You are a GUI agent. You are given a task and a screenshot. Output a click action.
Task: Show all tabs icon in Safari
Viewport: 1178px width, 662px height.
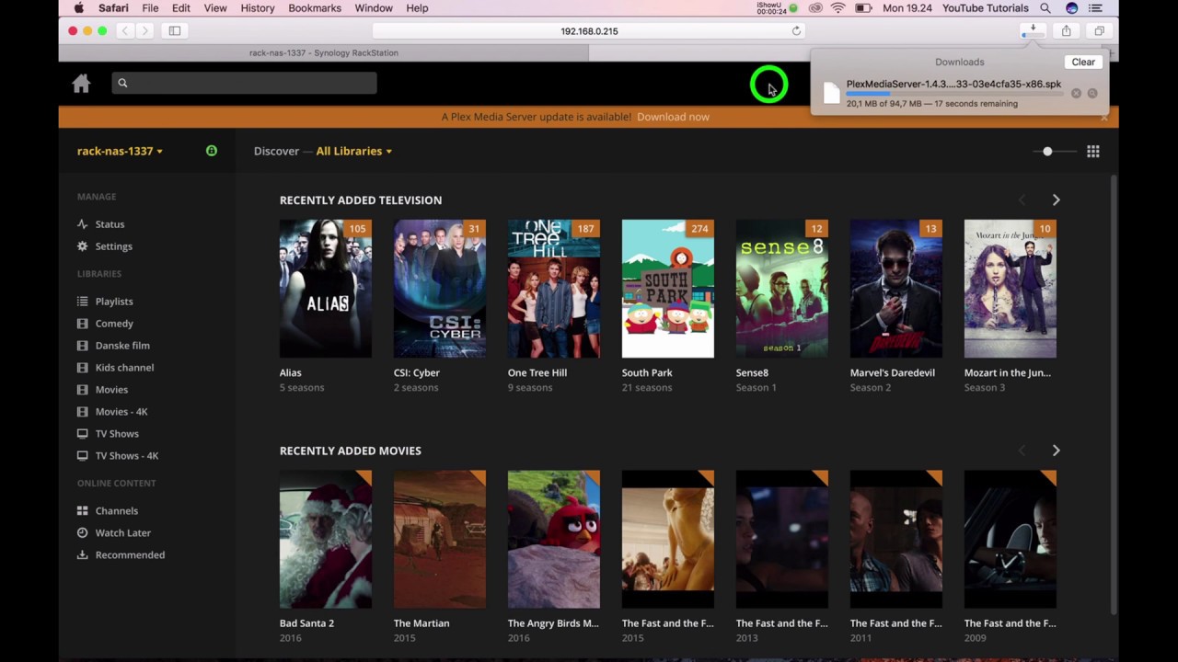click(1099, 31)
